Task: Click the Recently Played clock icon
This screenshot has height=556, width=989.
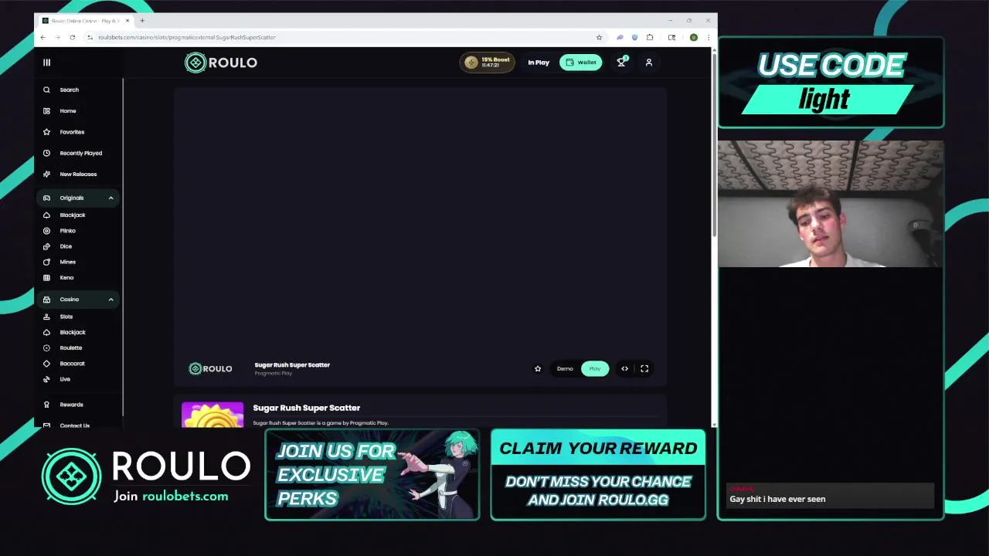Action: tap(46, 153)
